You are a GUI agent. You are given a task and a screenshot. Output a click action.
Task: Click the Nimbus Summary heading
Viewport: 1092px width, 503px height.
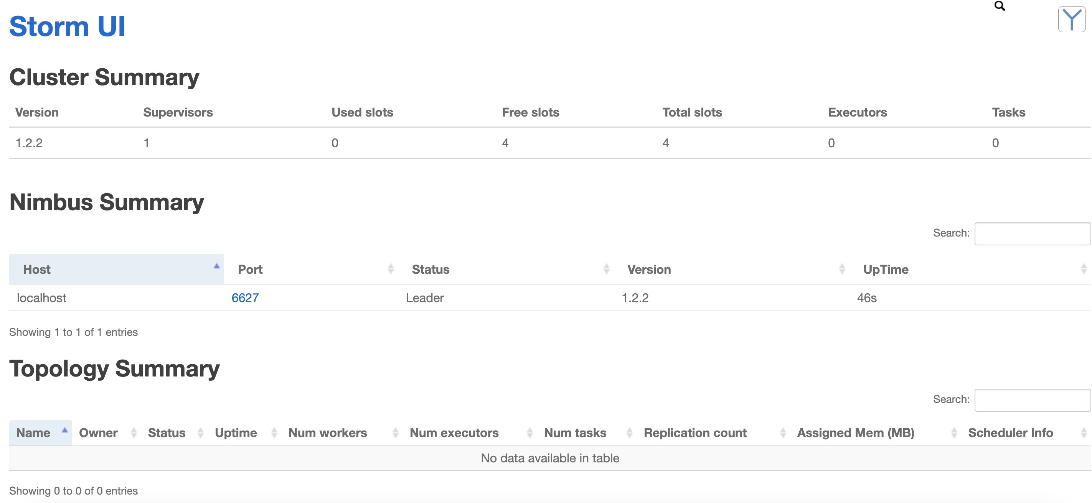click(106, 202)
